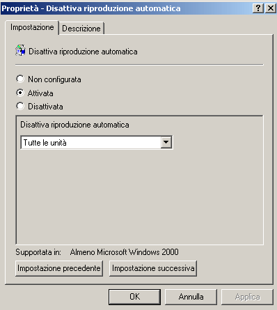The height and width of the screenshot is (310, 277).
Task: Open the Descrizione tab
Action: click(81, 29)
